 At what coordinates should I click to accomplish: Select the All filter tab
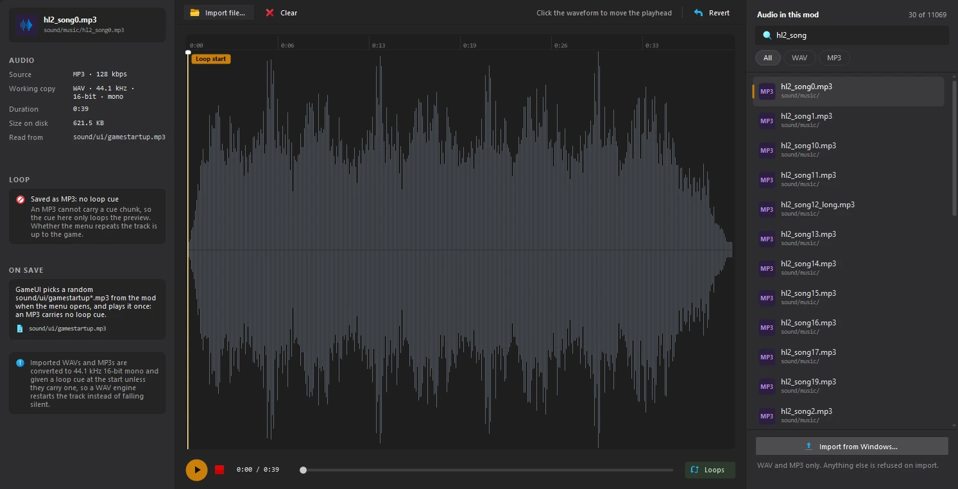768,58
